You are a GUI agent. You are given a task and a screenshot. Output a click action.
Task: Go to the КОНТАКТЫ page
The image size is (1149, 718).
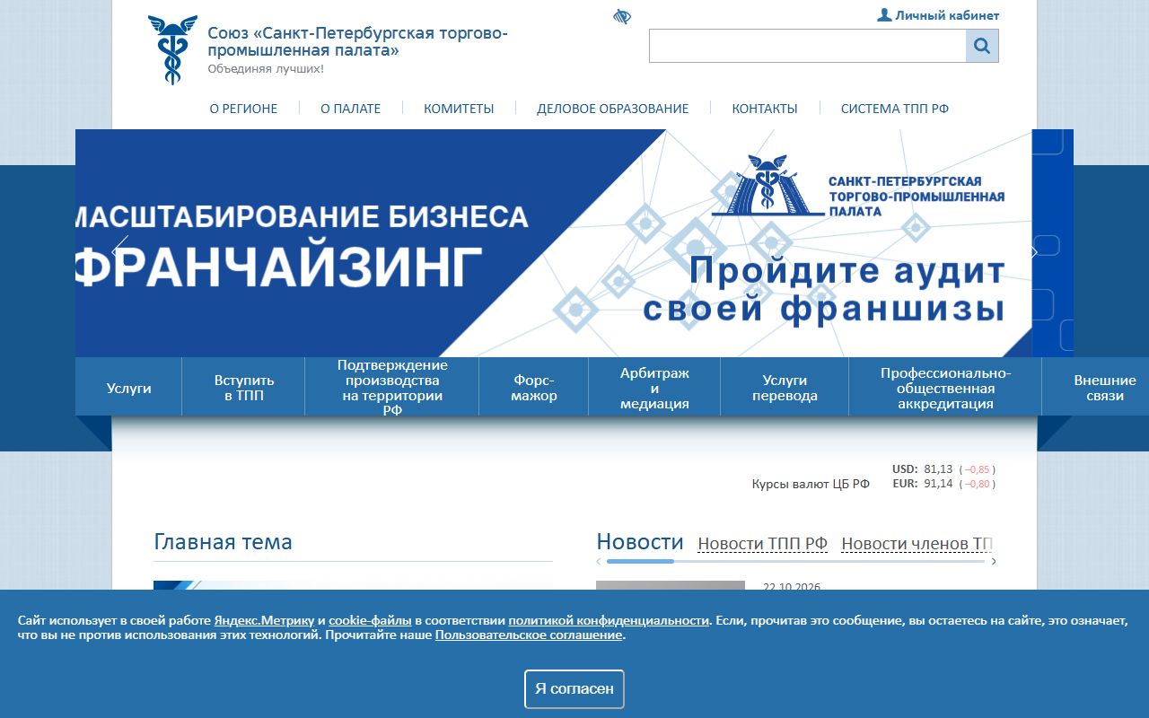765,109
